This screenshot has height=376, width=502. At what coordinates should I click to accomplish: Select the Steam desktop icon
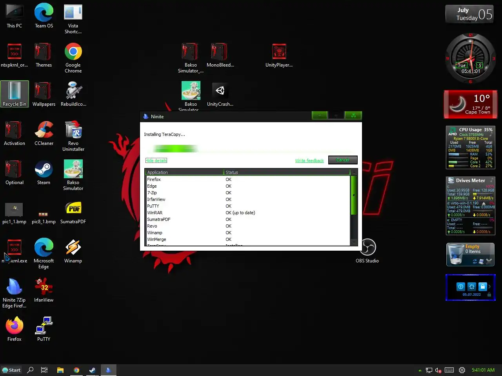tap(44, 173)
